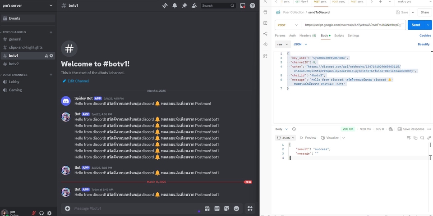
Task: Switch to request Settings tab
Action: (x=354, y=36)
